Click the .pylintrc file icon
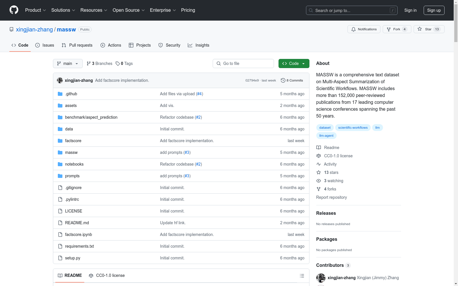This screenshot has width=458, height=286. (60, 199)
